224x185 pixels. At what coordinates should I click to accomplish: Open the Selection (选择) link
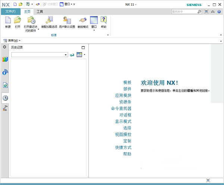coord(127,128)
